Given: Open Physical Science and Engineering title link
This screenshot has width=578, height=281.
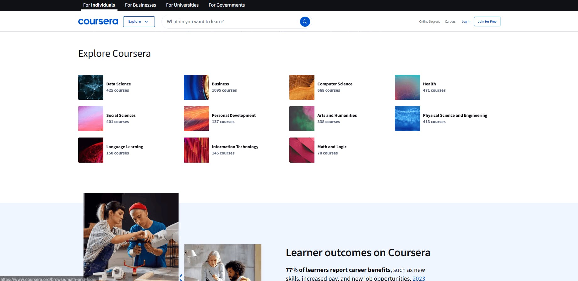Looking at the screenshot, I should [x=455, y=116].
